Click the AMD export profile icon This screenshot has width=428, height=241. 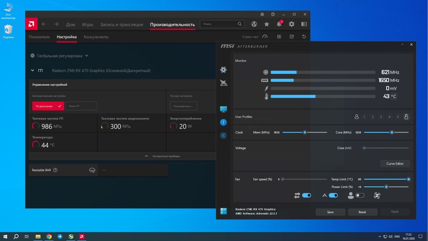click(291, 36)
